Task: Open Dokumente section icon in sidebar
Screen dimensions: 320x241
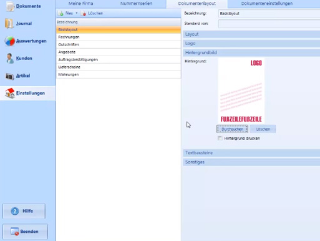Action: click(9, 6)
